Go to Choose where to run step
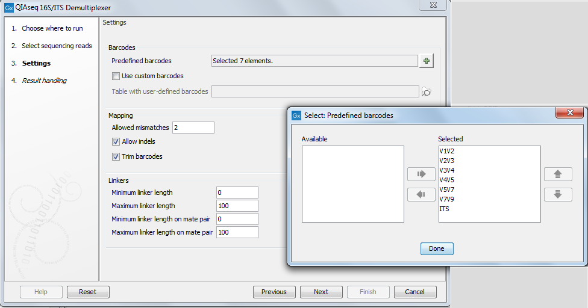Viewport: 588px width, 308px height. [52, 28]
